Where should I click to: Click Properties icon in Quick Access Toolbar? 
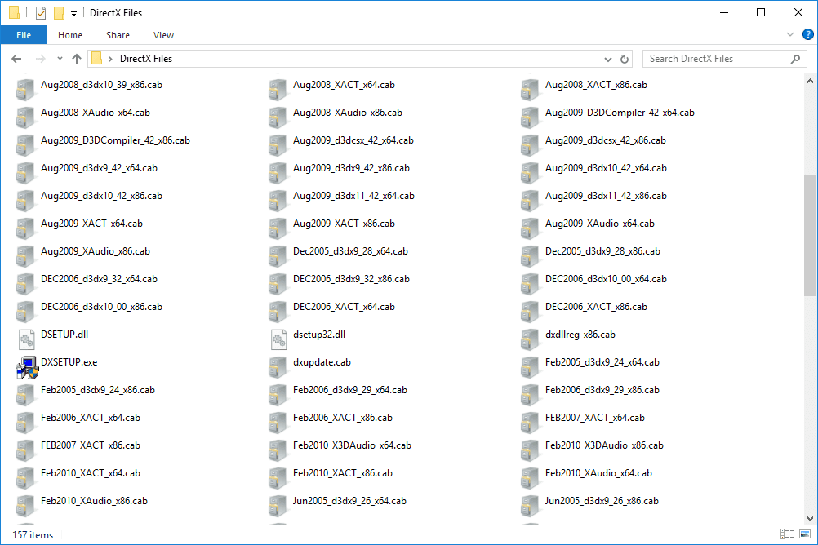pos(40,13)
